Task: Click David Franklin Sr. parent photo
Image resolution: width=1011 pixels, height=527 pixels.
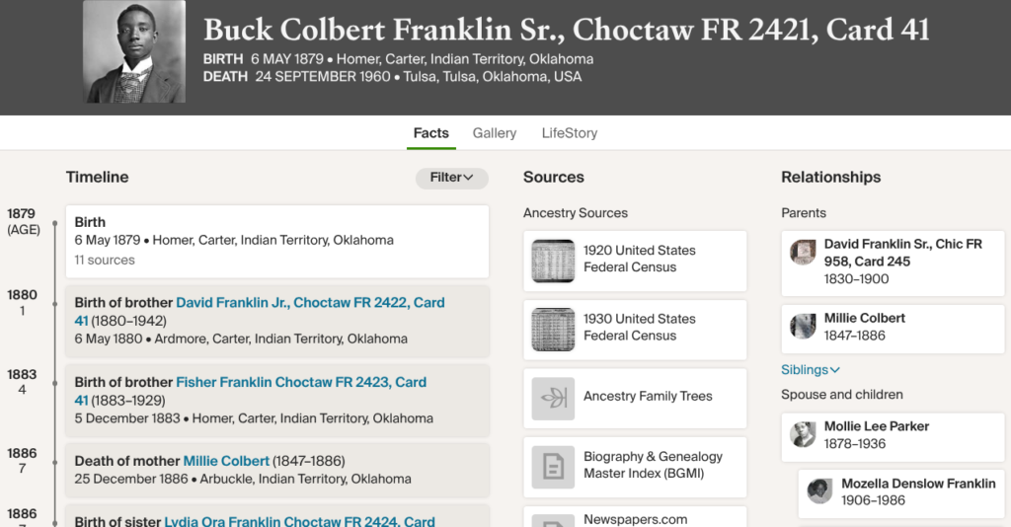Action: pyautogui.click(x=804, y=253)
